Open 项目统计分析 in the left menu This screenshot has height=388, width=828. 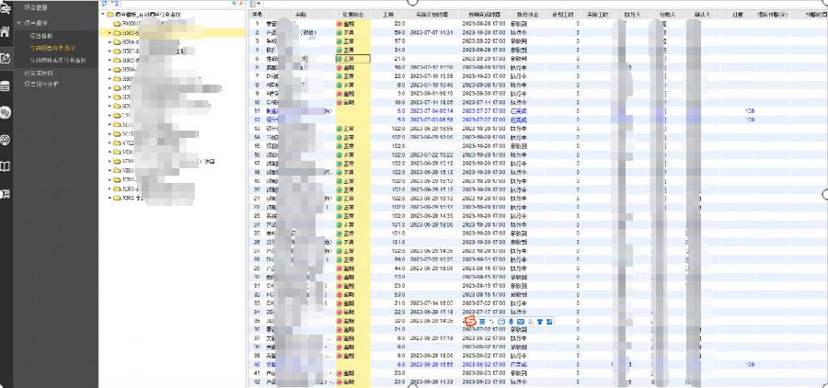[43, 84]
